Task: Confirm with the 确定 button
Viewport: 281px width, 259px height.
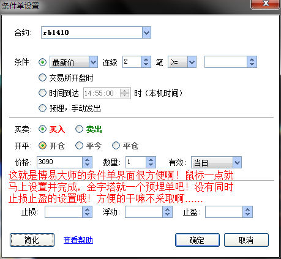Action: coord(197,240)
